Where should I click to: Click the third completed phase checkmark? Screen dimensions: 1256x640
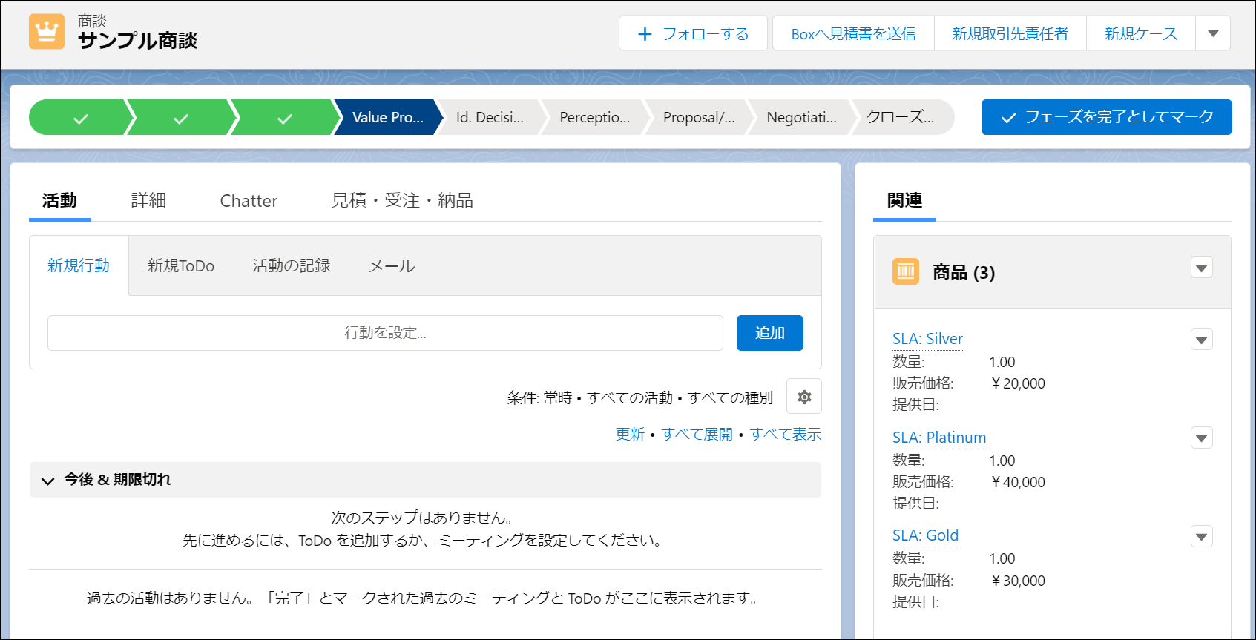[x=284, y=118]
